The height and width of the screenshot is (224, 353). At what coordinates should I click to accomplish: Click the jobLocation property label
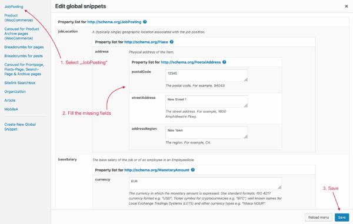(x=68, y=31)
